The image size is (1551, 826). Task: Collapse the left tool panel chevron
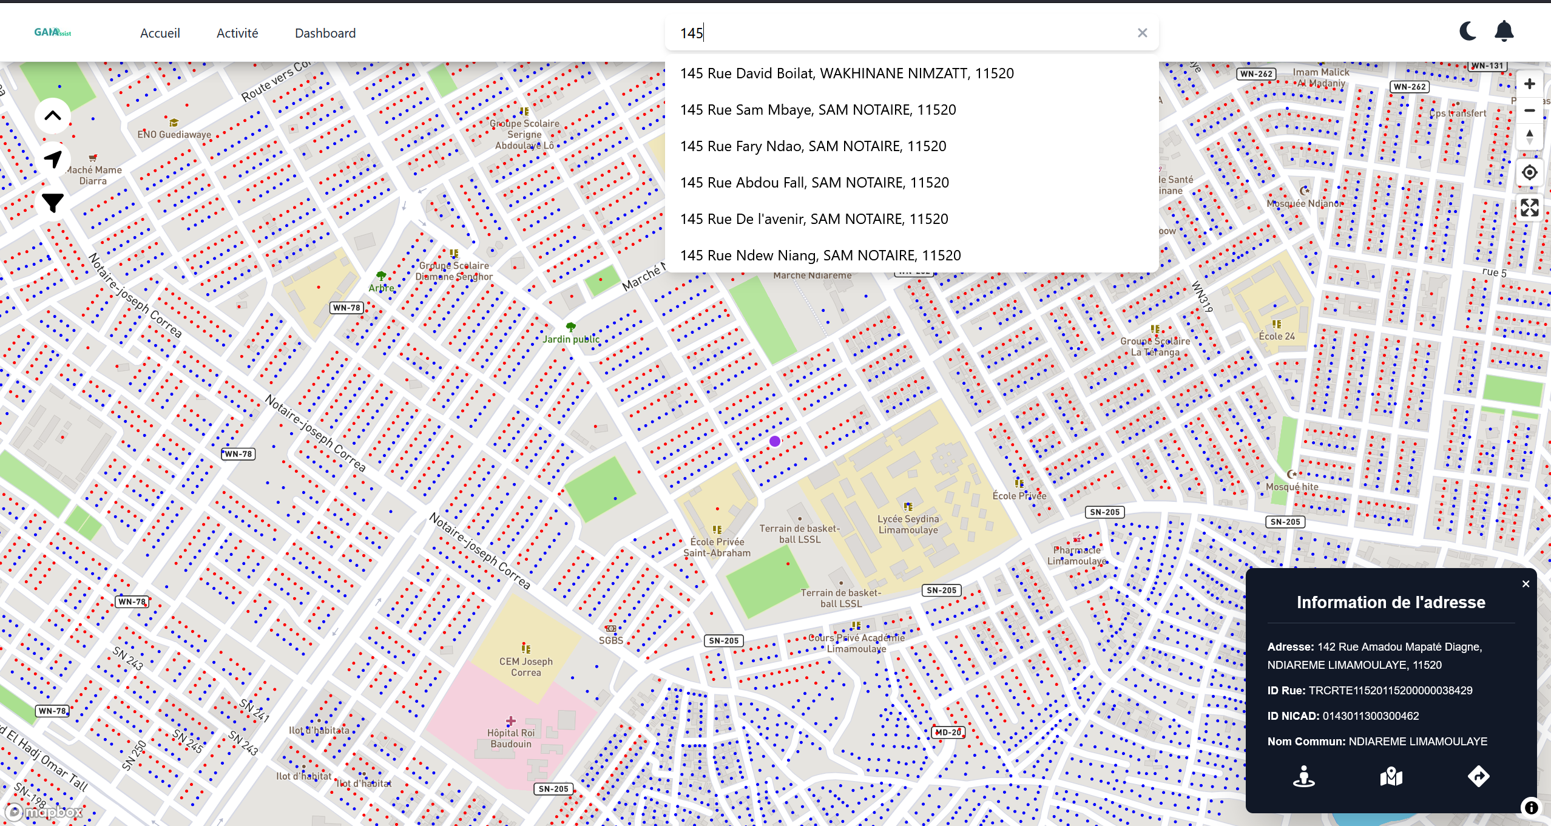53,115
